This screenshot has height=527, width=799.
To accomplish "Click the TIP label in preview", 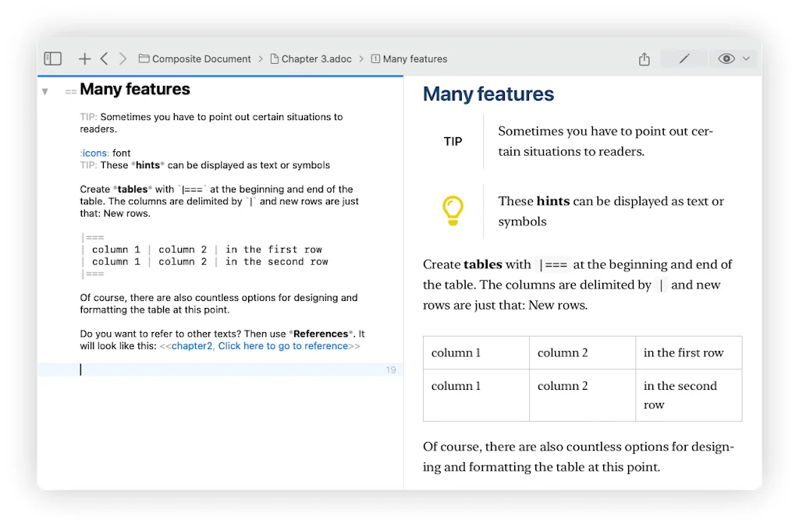I will click(453, 142).
